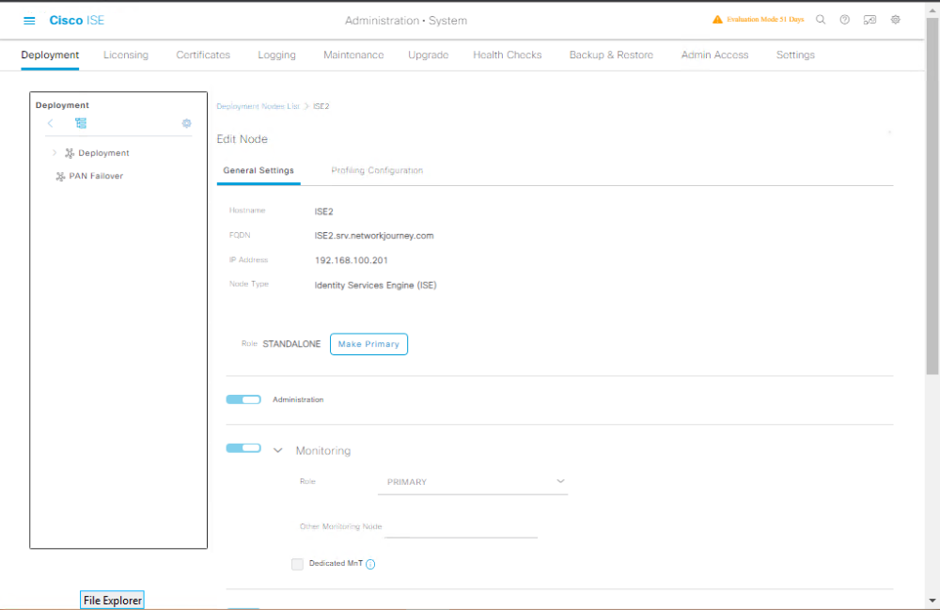Image resolution: width=940 pixels, height=610 pixels.
Task: Click the FQDN value ISE2.srv.networkjourney.com
Action: pyautogui.click(x=374, y=236)
